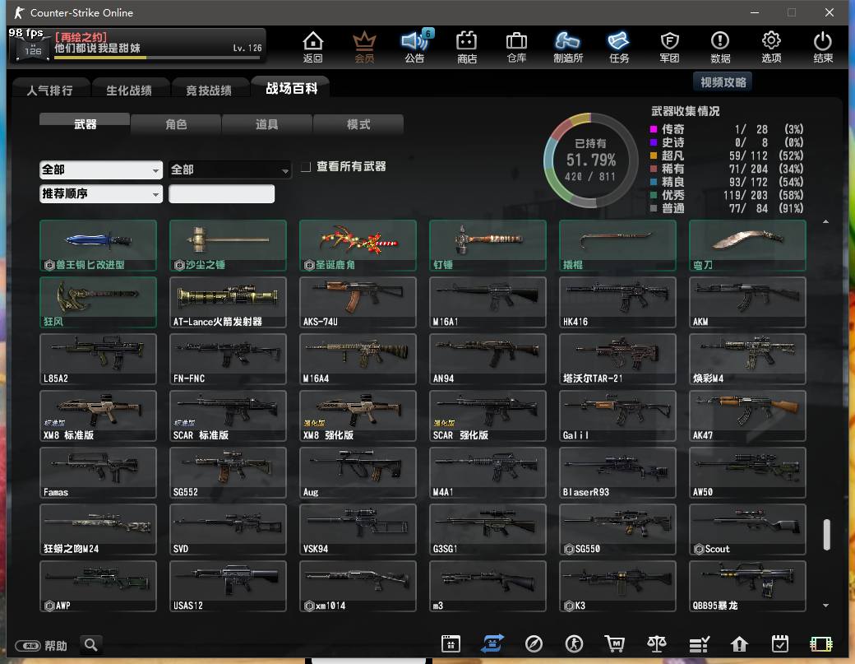Open the 选项 options gear icon
The image size is (855, 664).
point(771,47)
